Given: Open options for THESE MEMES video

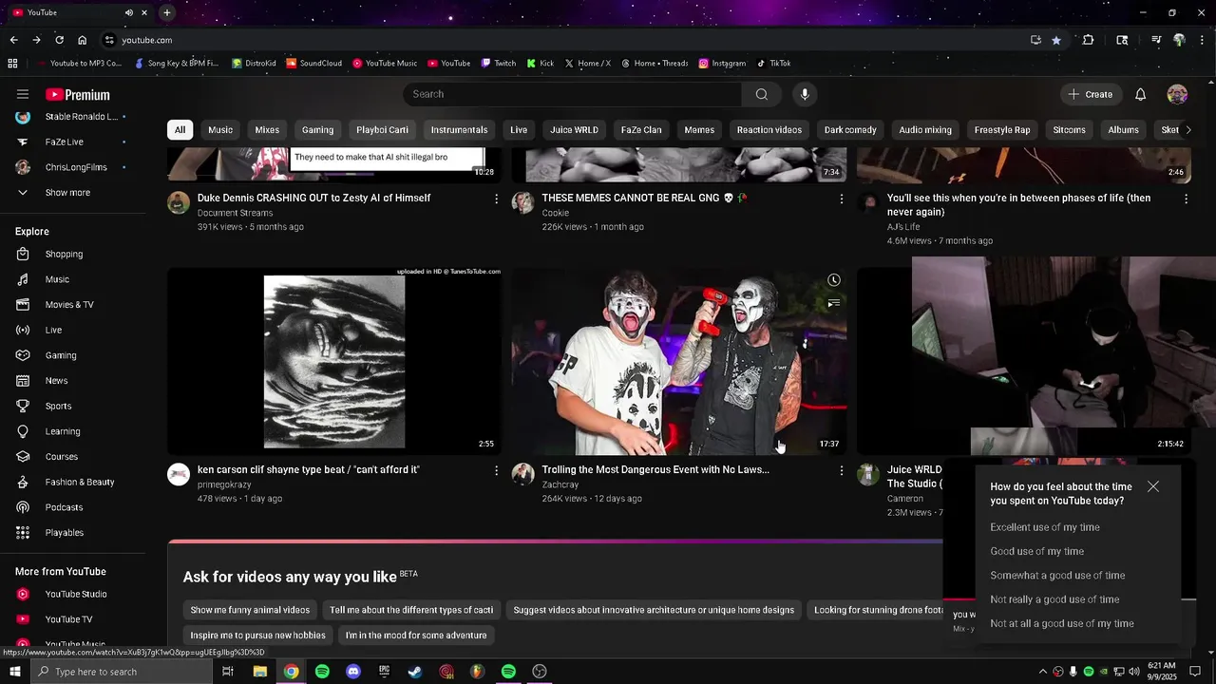Looking at the screenshot, I should point(841,199).
